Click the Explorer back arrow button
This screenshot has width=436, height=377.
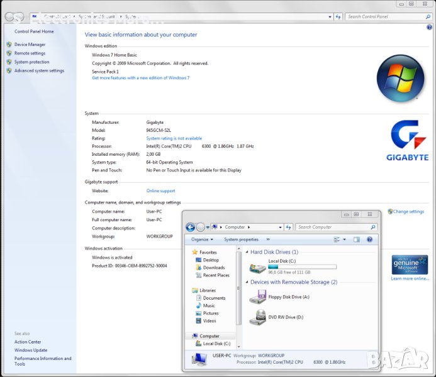click(191, 227)
